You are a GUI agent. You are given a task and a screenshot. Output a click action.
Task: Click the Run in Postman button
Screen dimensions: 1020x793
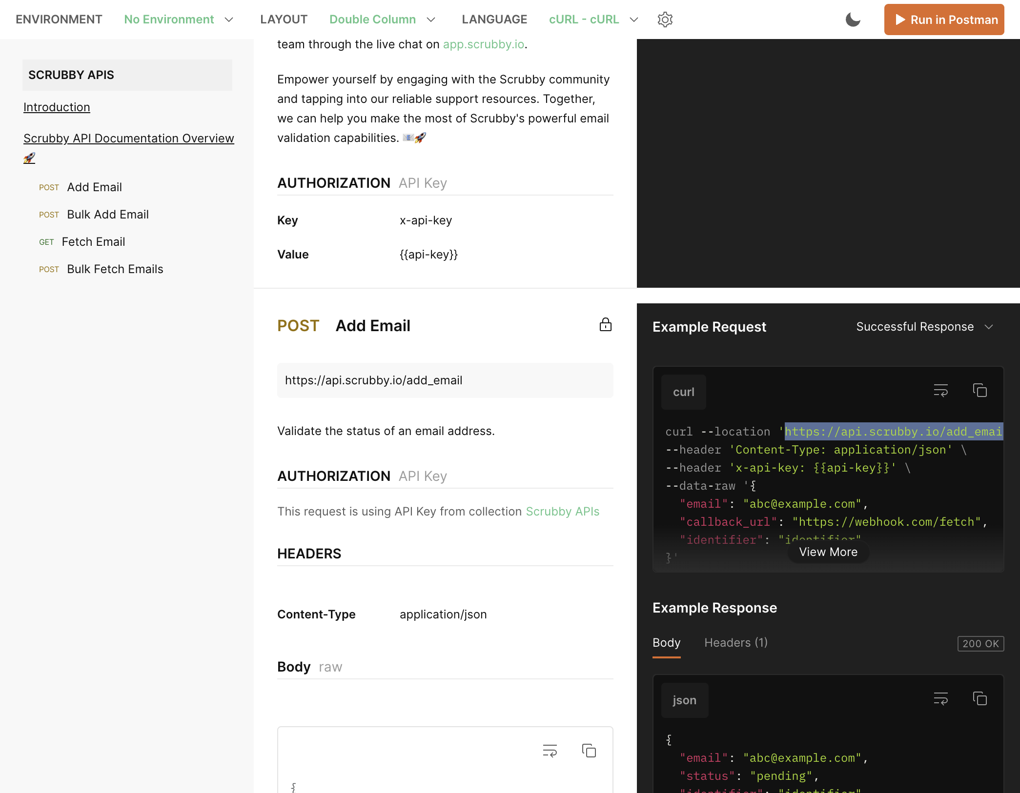tap(944, 20)
